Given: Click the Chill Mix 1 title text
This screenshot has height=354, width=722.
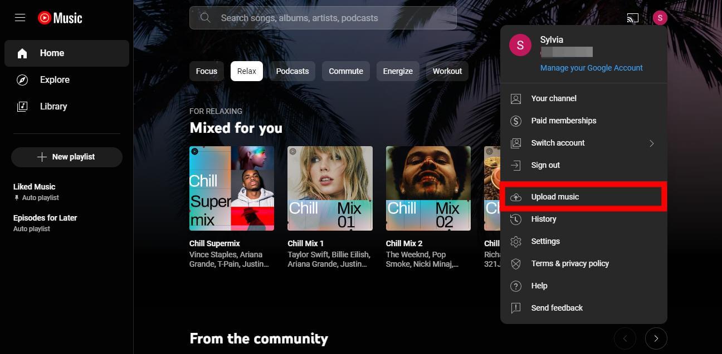Looking at the screenshot, I should point(305,243).
